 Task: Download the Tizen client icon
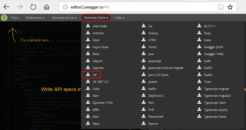[x=199, y=81]
